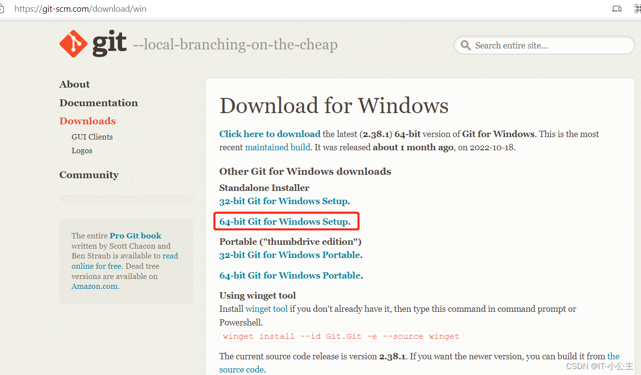
Task: Download 64-bit Git for Windows Portable
Action: point(290,275)
